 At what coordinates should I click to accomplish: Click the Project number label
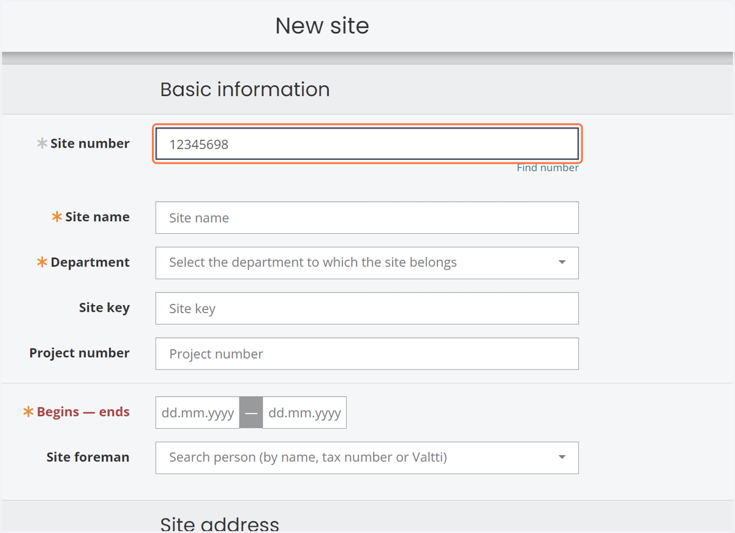80,353
